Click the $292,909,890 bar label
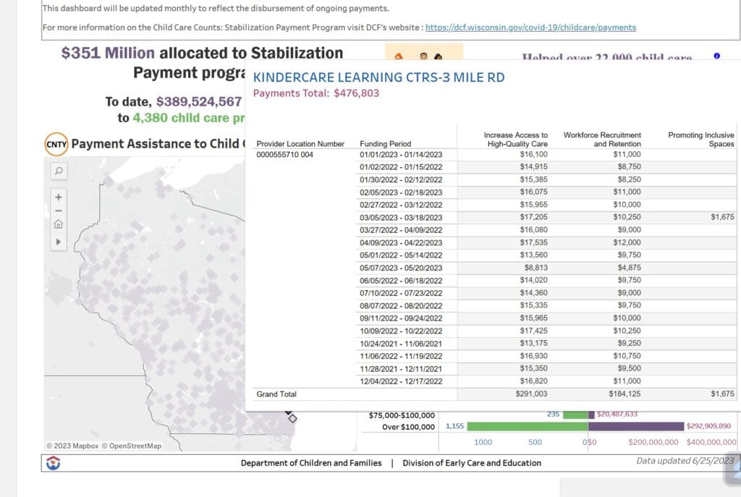This screenshot has width=741, height=497. point(709,425)
